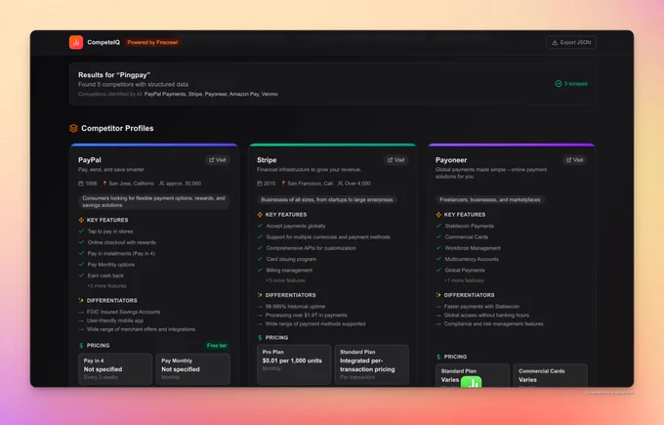Click the PayPal Differentiators sparkle icon
The width and height of the screenshot is (664, 425).
coord(81,300)
